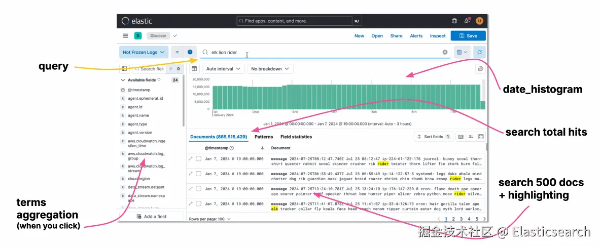Open the Hot Frozen Logs data view dropdown

(143, 52)
